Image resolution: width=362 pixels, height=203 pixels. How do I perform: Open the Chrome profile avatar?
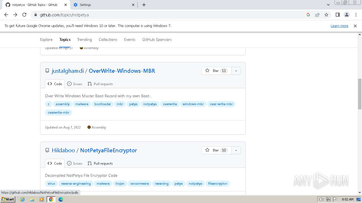[x=346, y=15]
